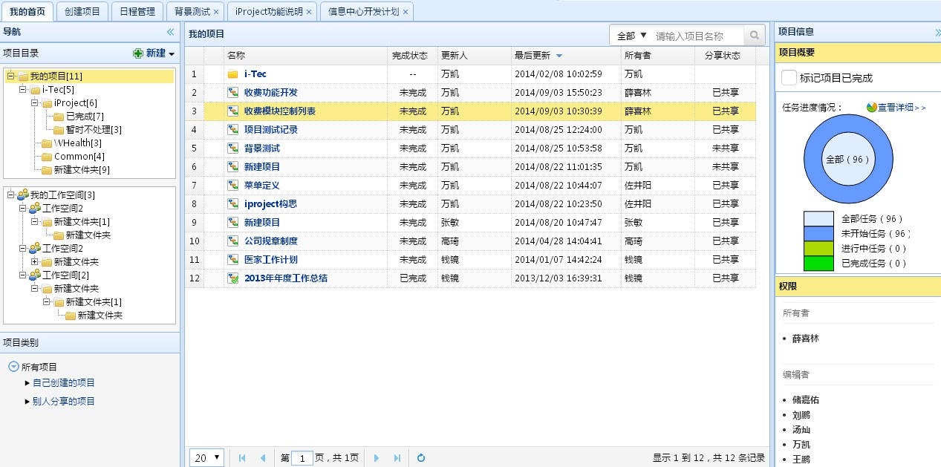Switch to 日程管理 tab
This screenshot has height=467, width=941.
click(137, 11)
